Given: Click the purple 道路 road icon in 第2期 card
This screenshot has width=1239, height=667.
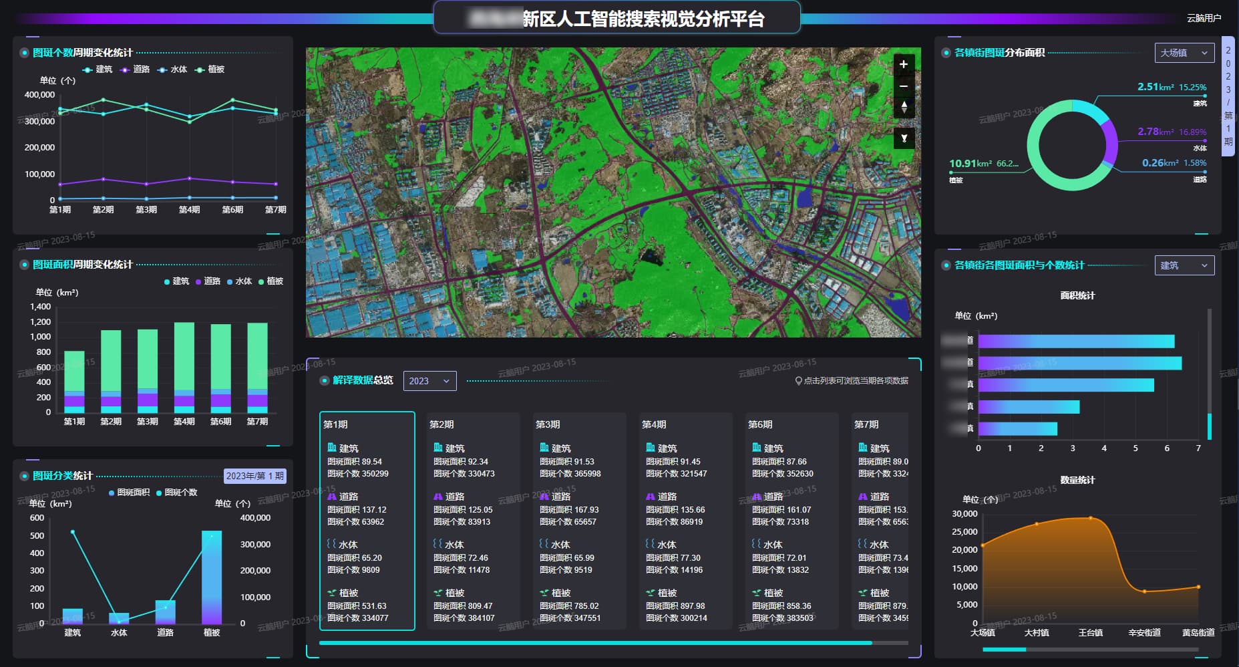Looking at the screenshot, I should pyautogui.click(x=438, y=497).
